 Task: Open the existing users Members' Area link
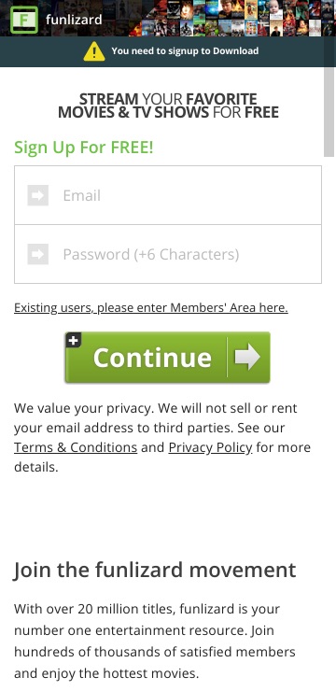pos(151,307)
